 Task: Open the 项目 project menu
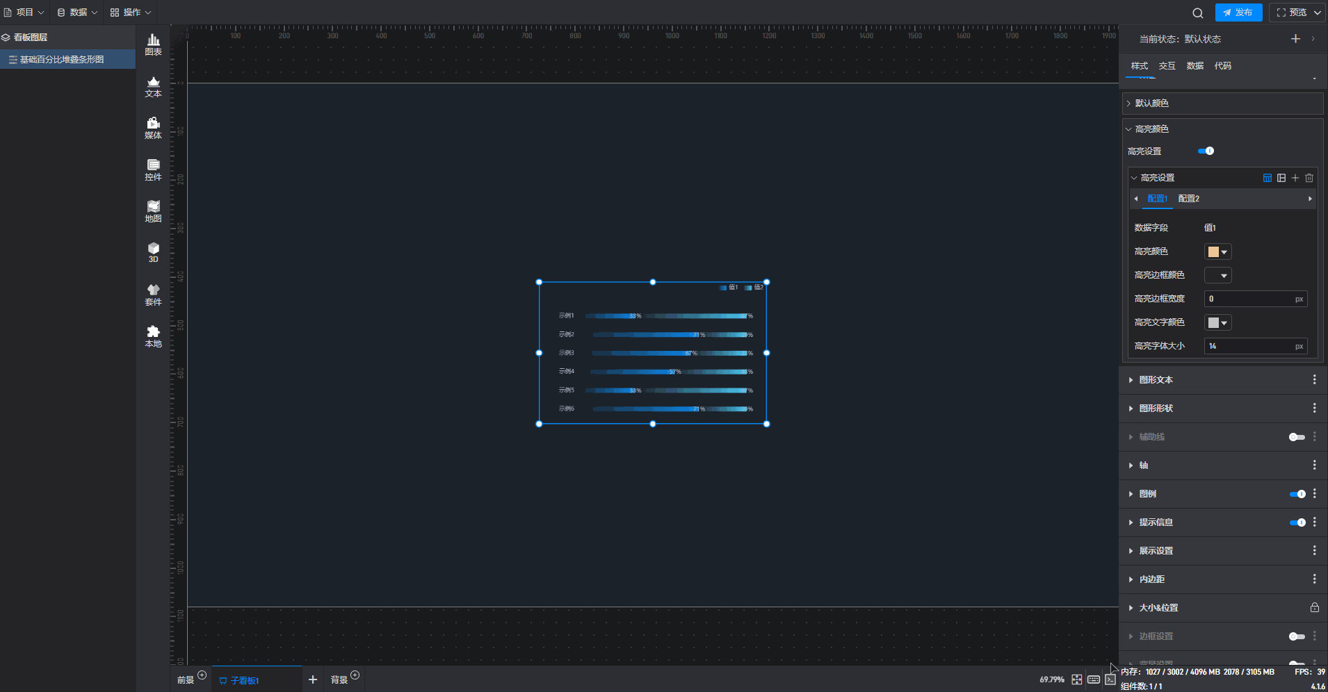[24, 13]
